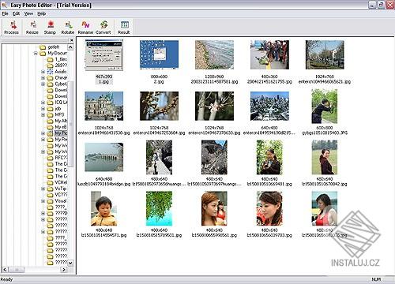This screenshot has width=395, height=284.
Task: Click the 'Ready' status bar text
Action: [6, 279]
